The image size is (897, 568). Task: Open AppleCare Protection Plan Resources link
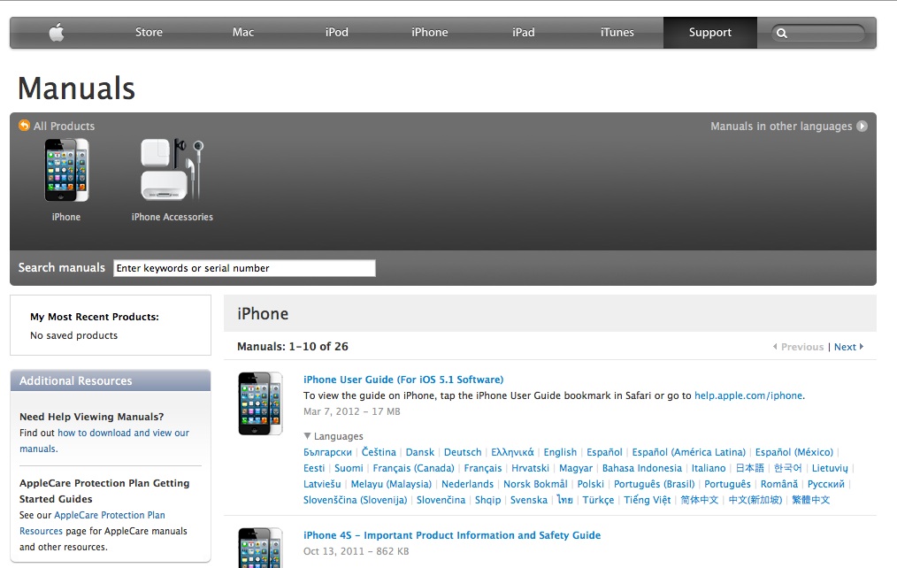coord(92,524)
